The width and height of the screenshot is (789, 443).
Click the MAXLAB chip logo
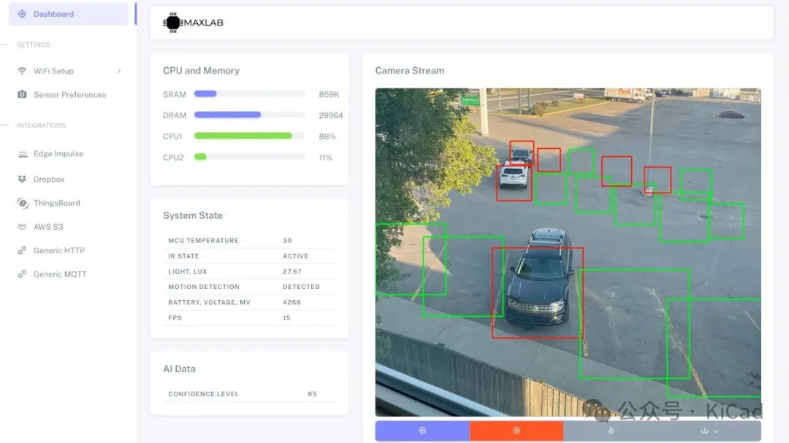[x=172, y=23]
